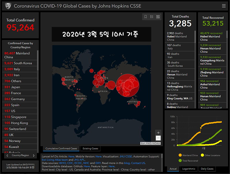Click the Johns Hopkins shield logo
This screenshot has height=174, width=230.
click(x=8, y=6)
